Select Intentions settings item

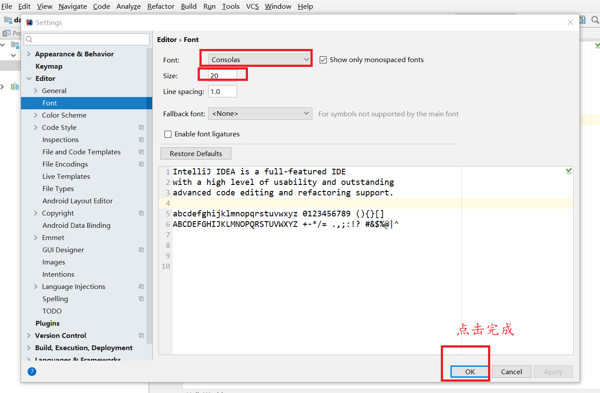58,275
